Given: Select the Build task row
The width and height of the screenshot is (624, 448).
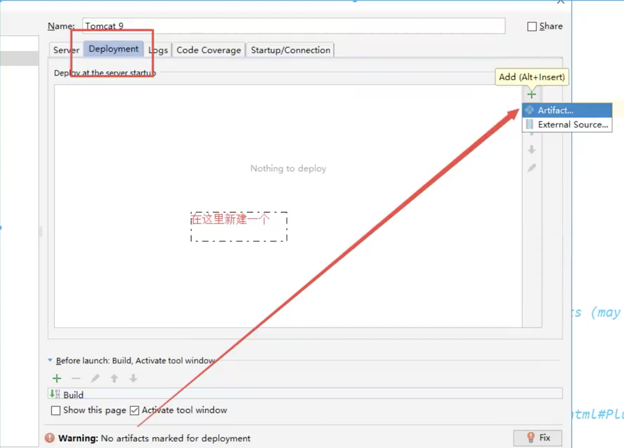Looking at the screenshot, I should click(305, 394).
